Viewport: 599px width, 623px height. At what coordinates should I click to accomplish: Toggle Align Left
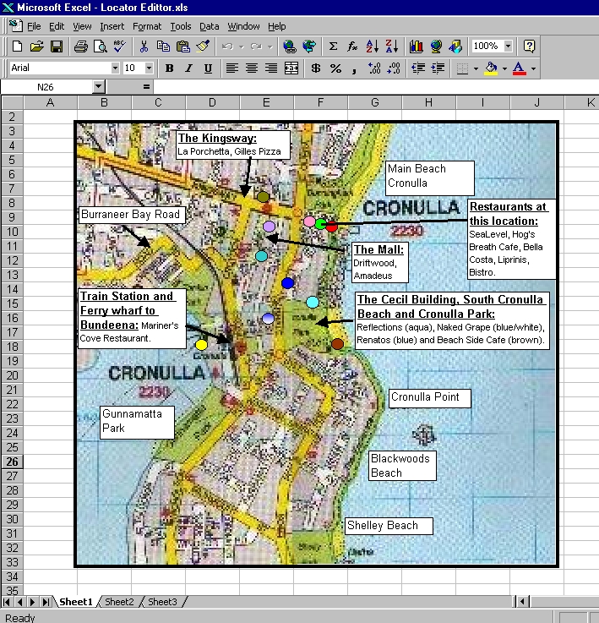pos(232,68)
